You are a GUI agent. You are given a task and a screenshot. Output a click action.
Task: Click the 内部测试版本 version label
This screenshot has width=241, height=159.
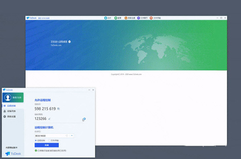tap(12, 148)
